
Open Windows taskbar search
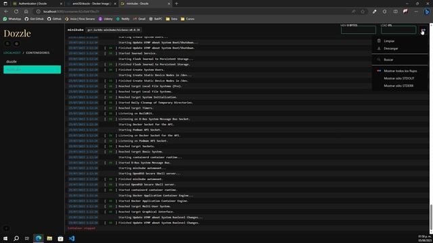coord(16,238)
